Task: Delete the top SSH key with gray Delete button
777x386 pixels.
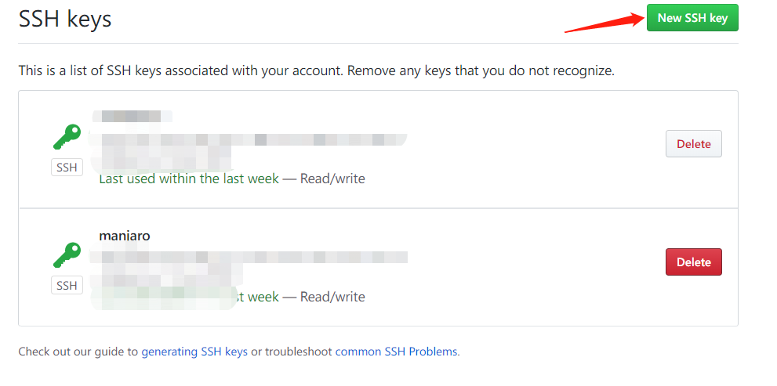Action: coord(693,144)
